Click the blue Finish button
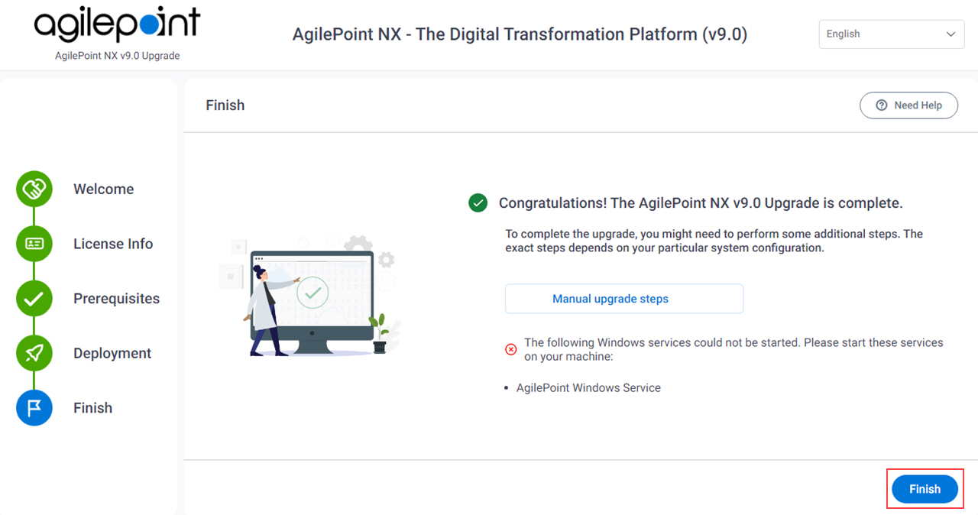This screenshot has height=515, width=978. click(x=925, y=489)
